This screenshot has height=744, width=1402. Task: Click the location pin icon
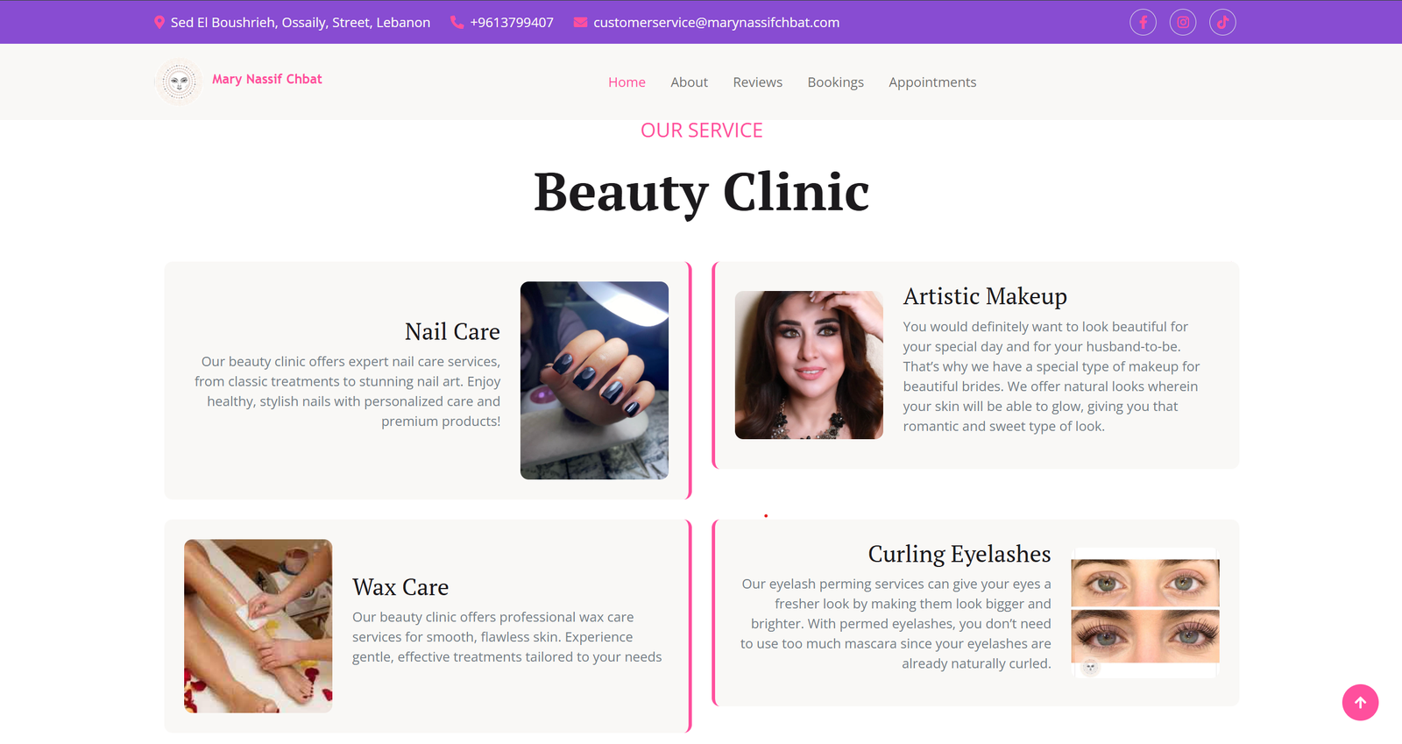click(x=159, y=22)
